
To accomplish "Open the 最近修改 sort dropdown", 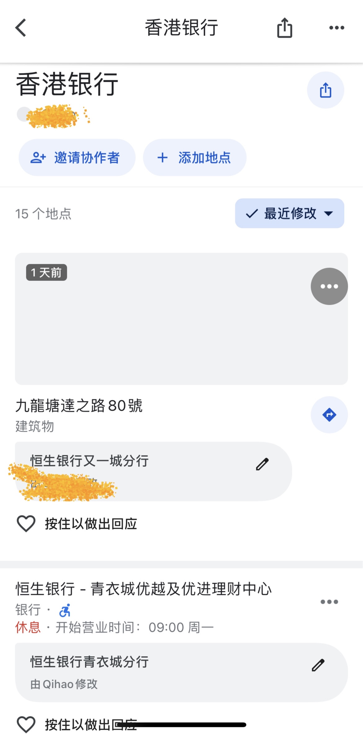I will click(x=289, y=213).
